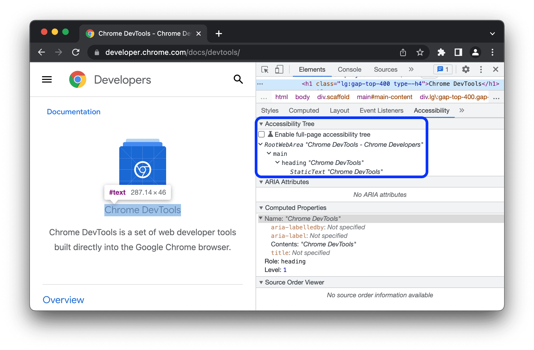Expand the Accessibility Tree section
The width and height of the screenshot is (534, 350).
coord(261,124)
